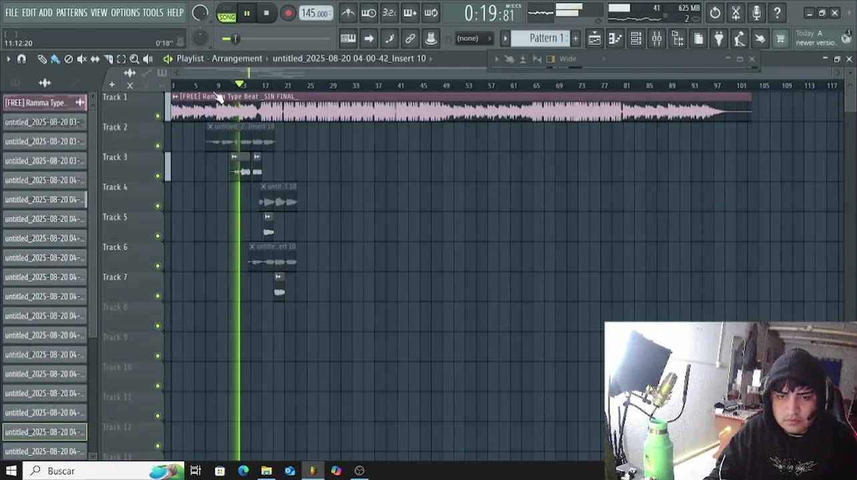
Task: Open Windows Start button
Action: 11,471
